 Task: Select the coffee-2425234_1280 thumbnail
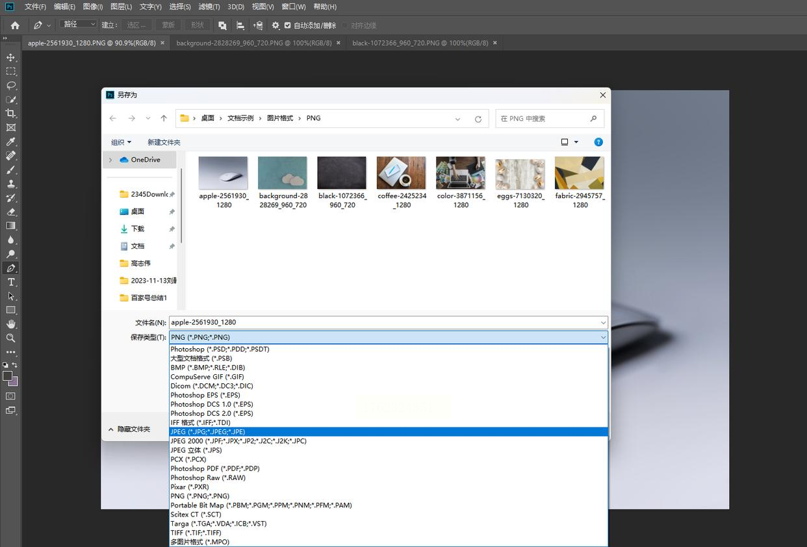[402, 173]
